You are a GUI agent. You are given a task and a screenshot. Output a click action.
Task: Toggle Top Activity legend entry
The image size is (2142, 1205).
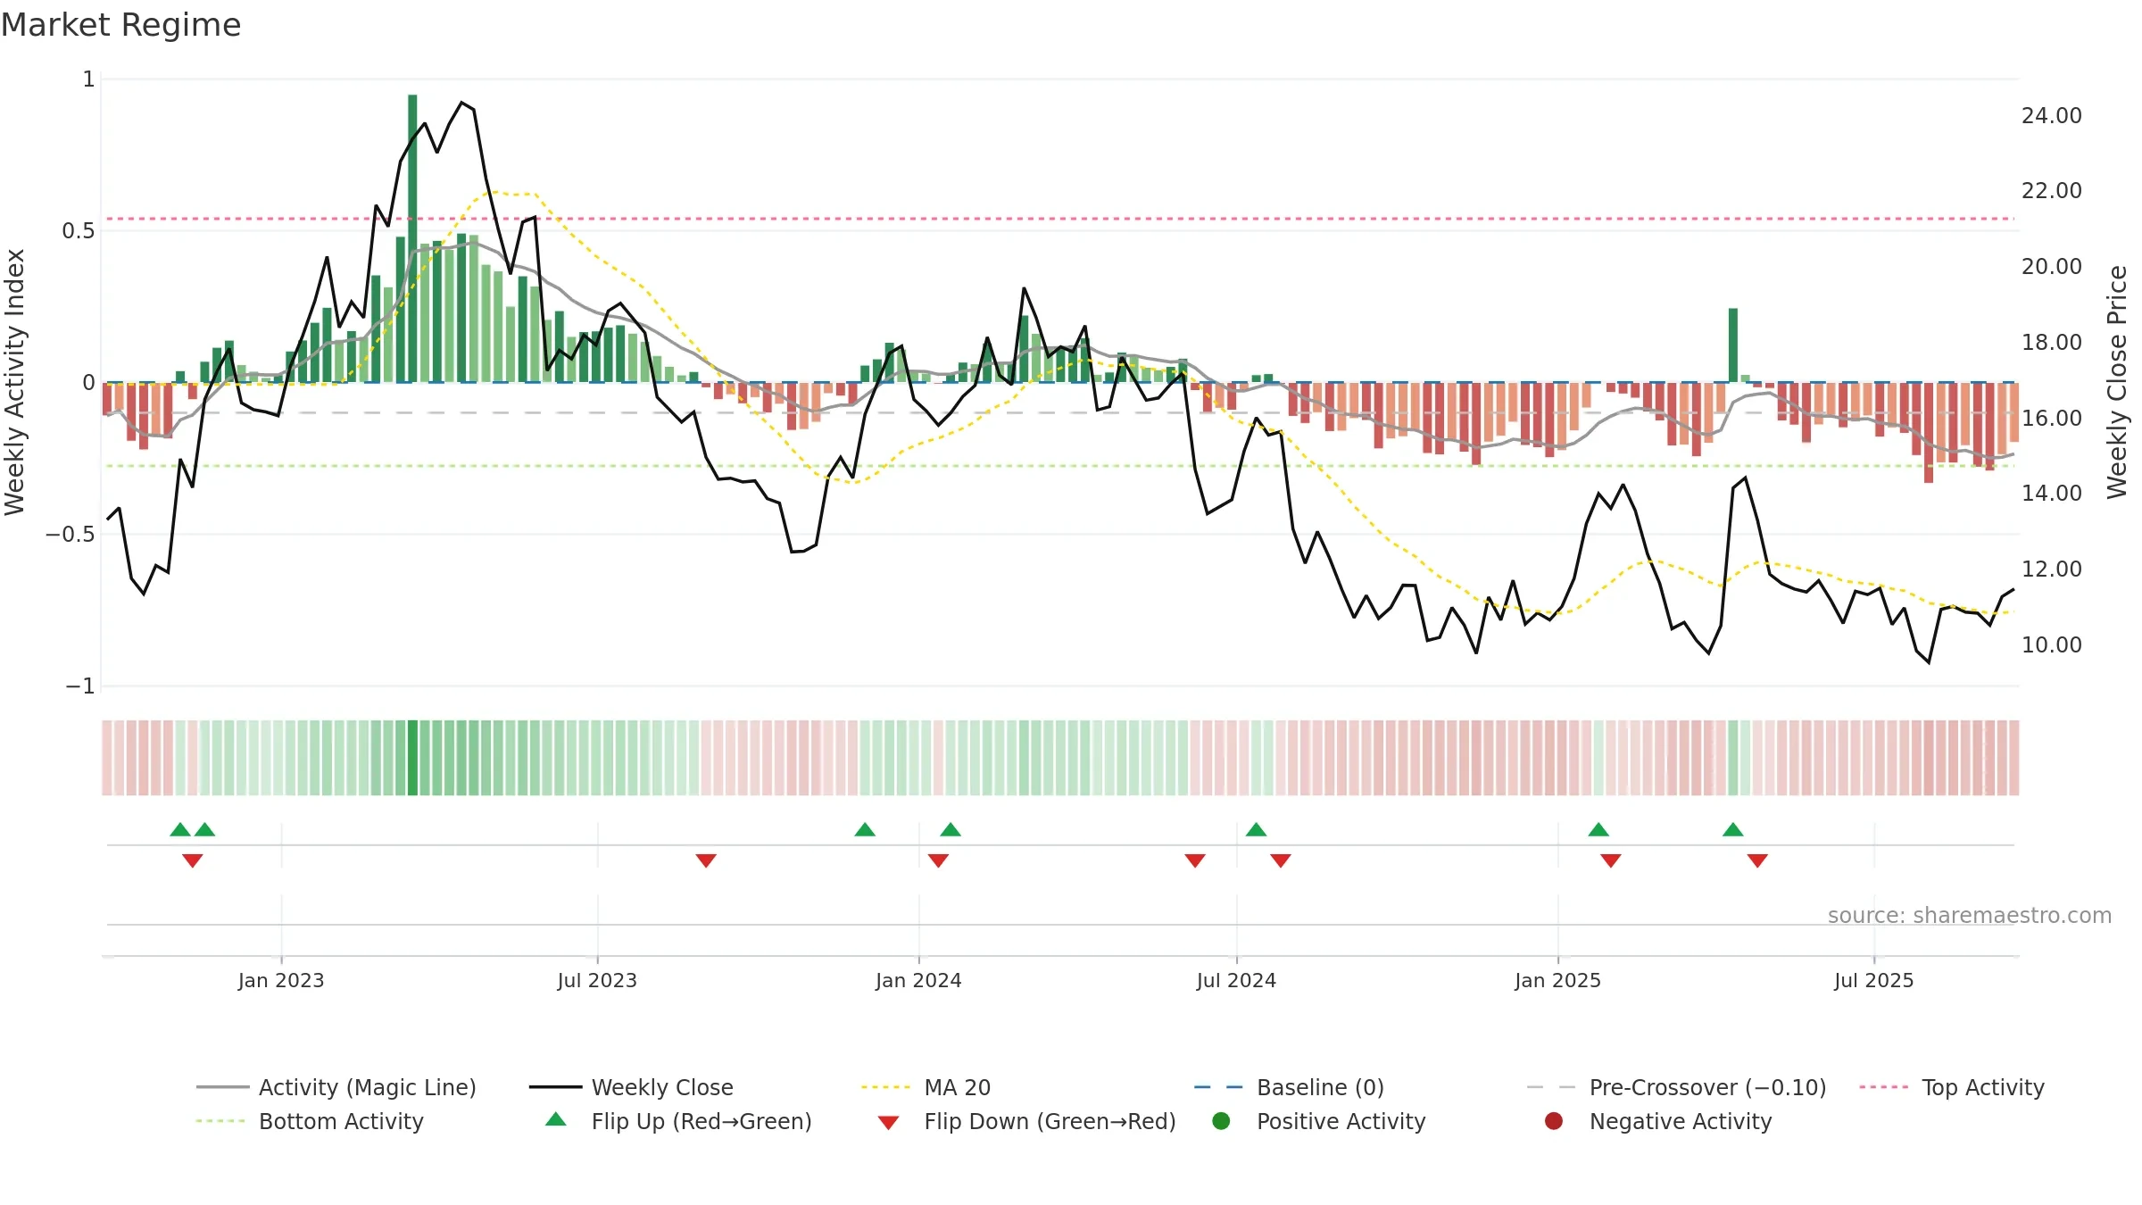pyautogui.click(x=1952, y=1087)
